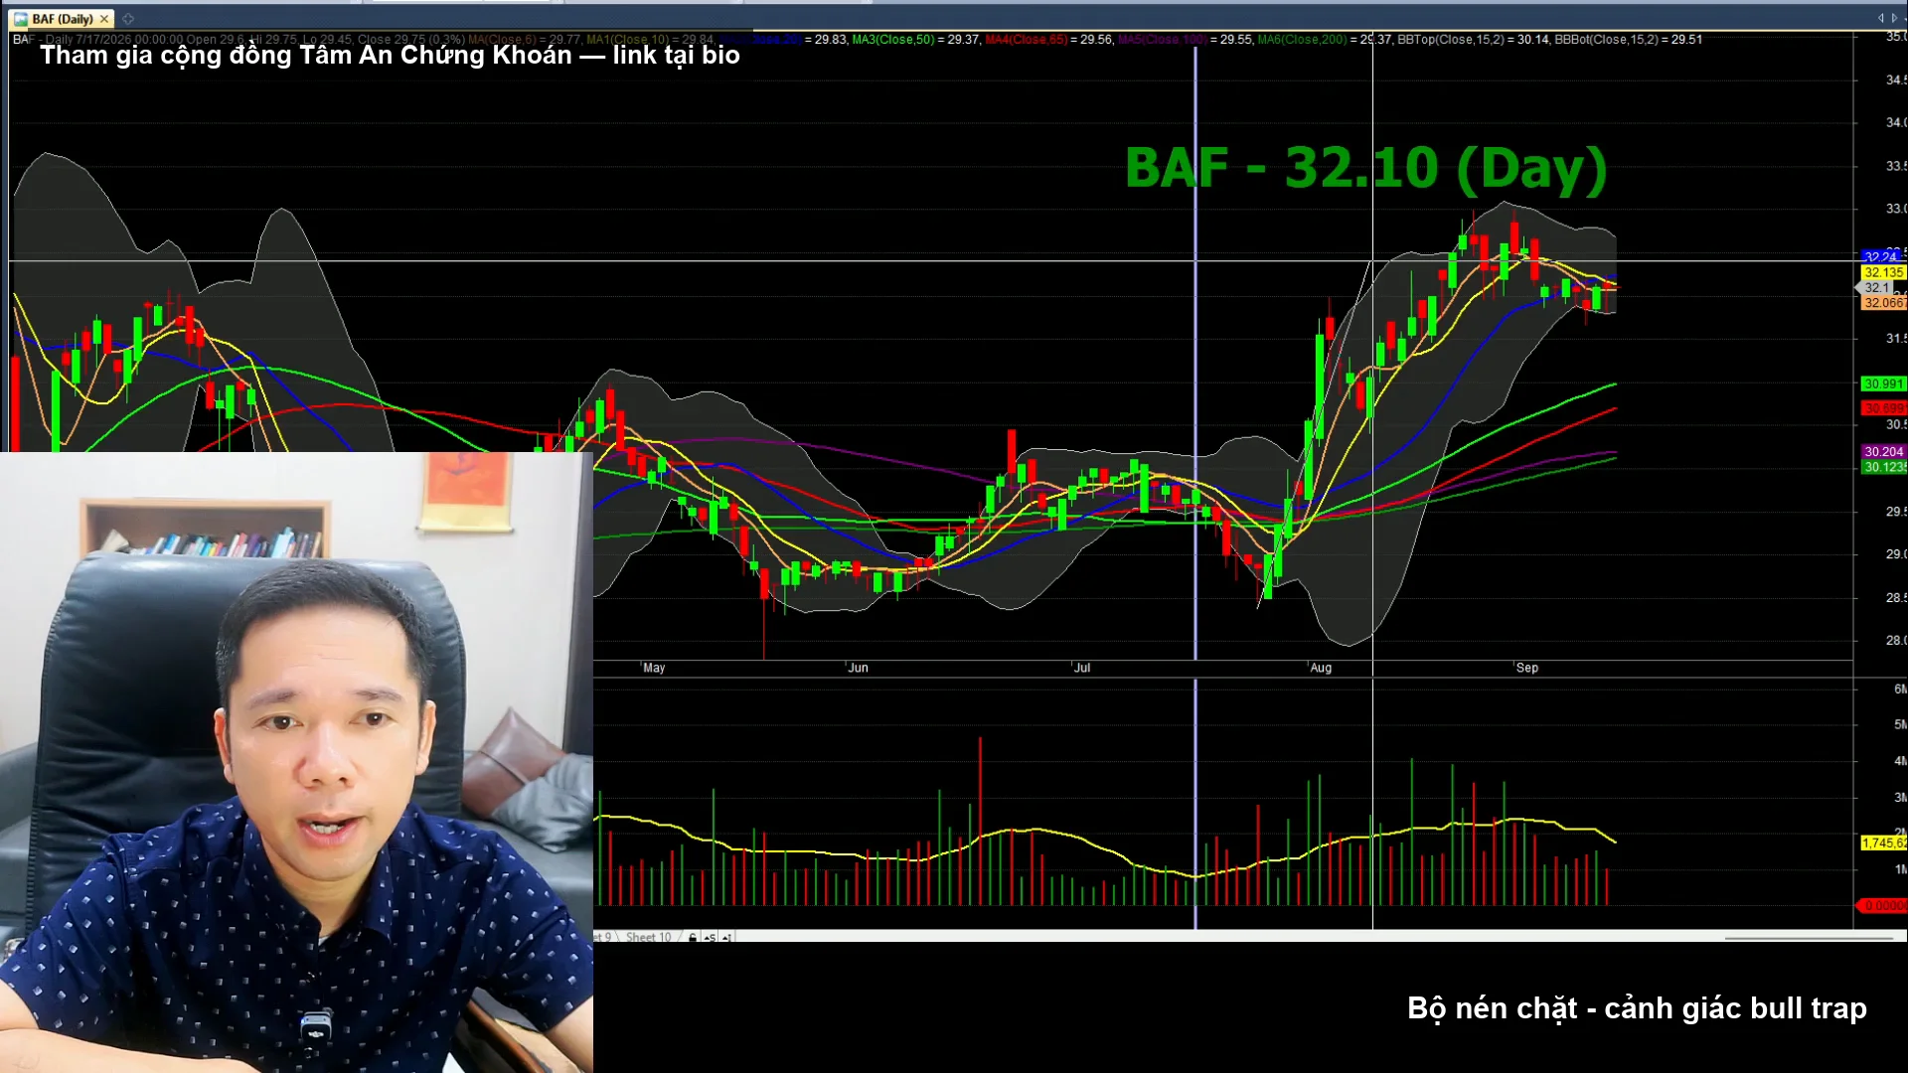Toggle the sheet lock icon
Screen dimensions: 1908x1073
[693, 937]
